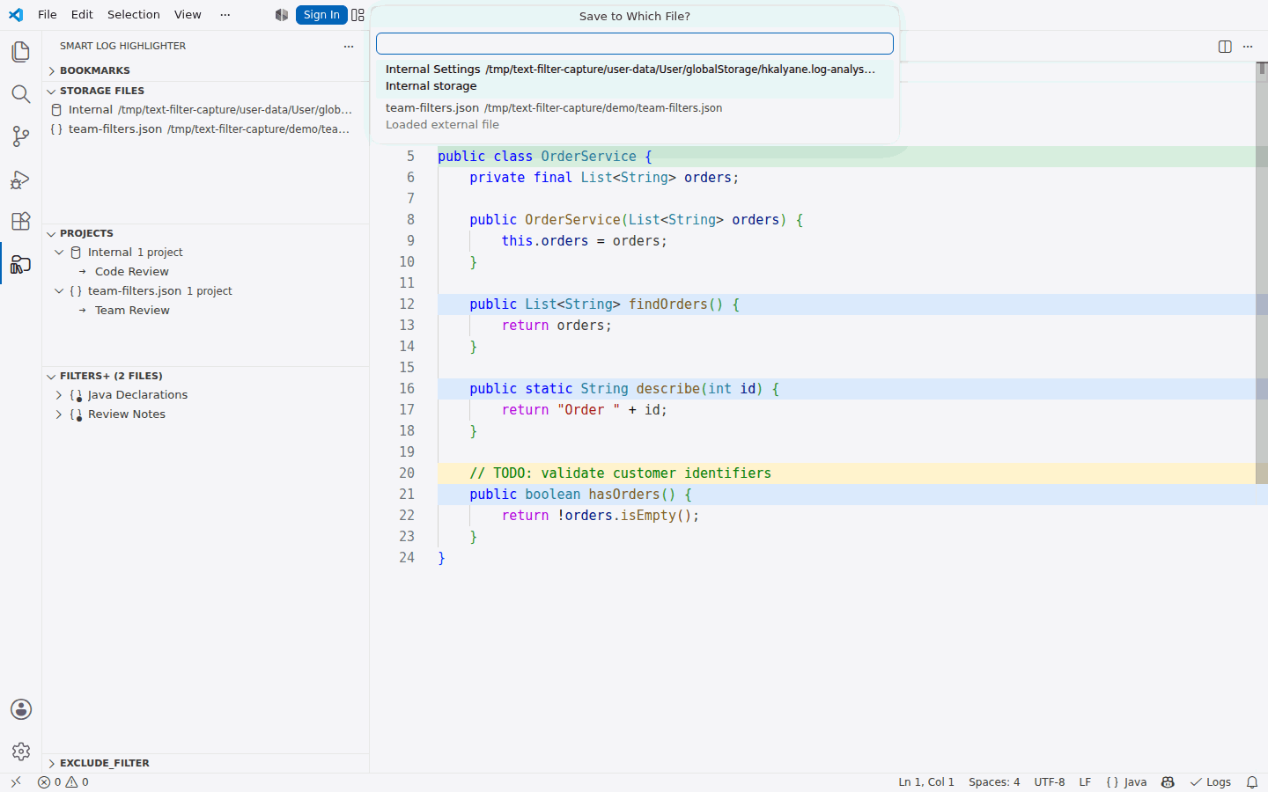Collapse the Projects section

[x=51, y=233]
